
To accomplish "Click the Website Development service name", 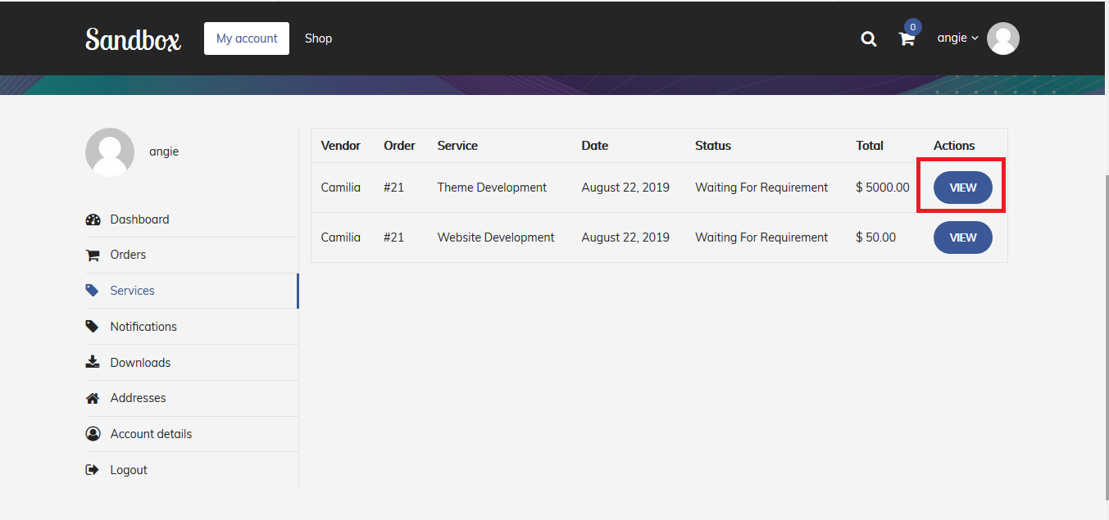I will (496, 237).
